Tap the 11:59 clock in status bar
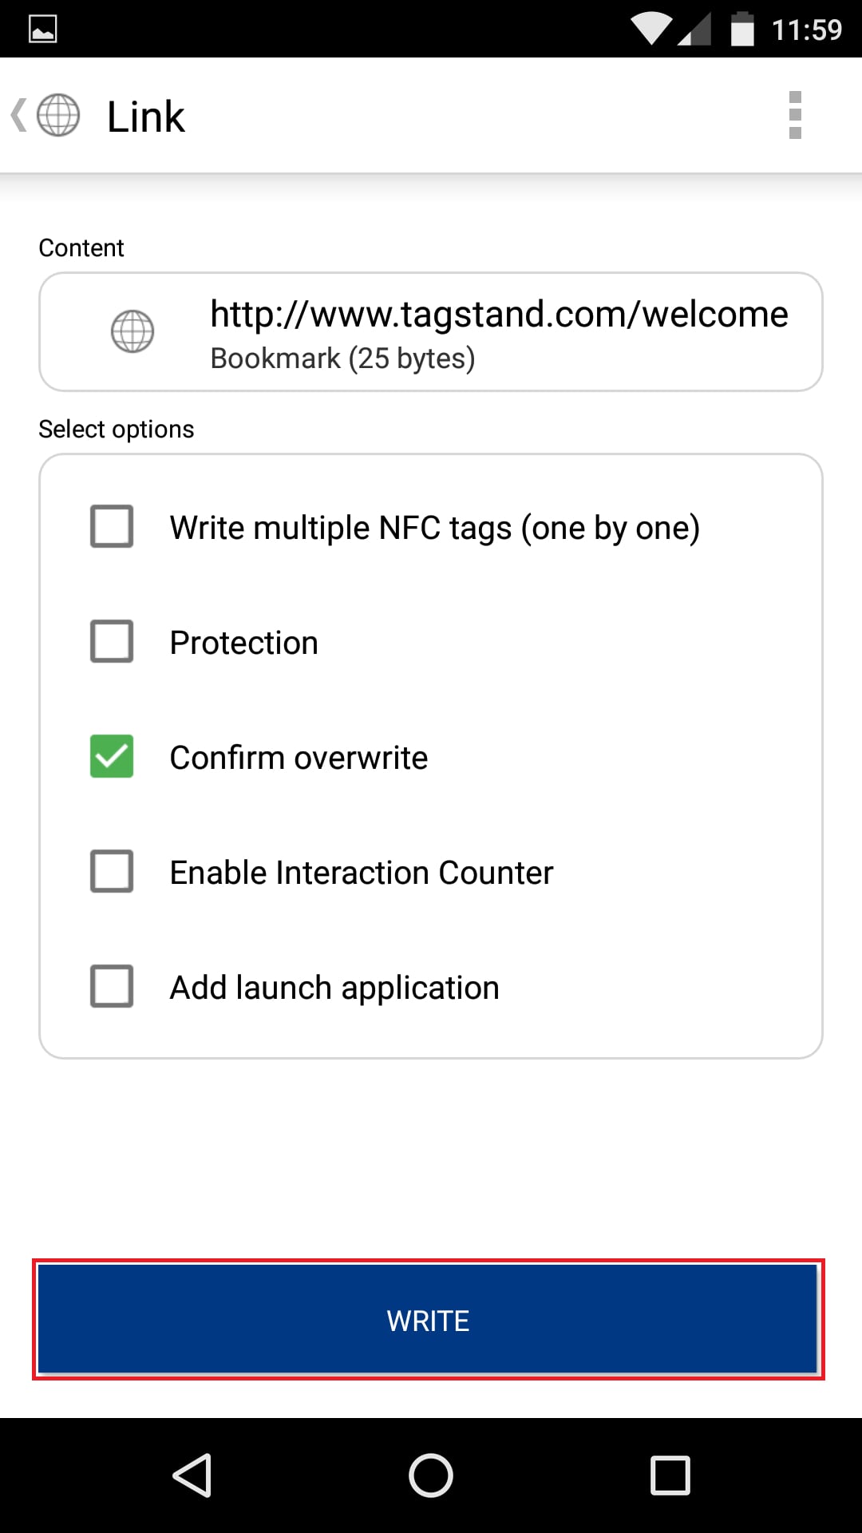The image size is (862, 1533). point(807,30)
